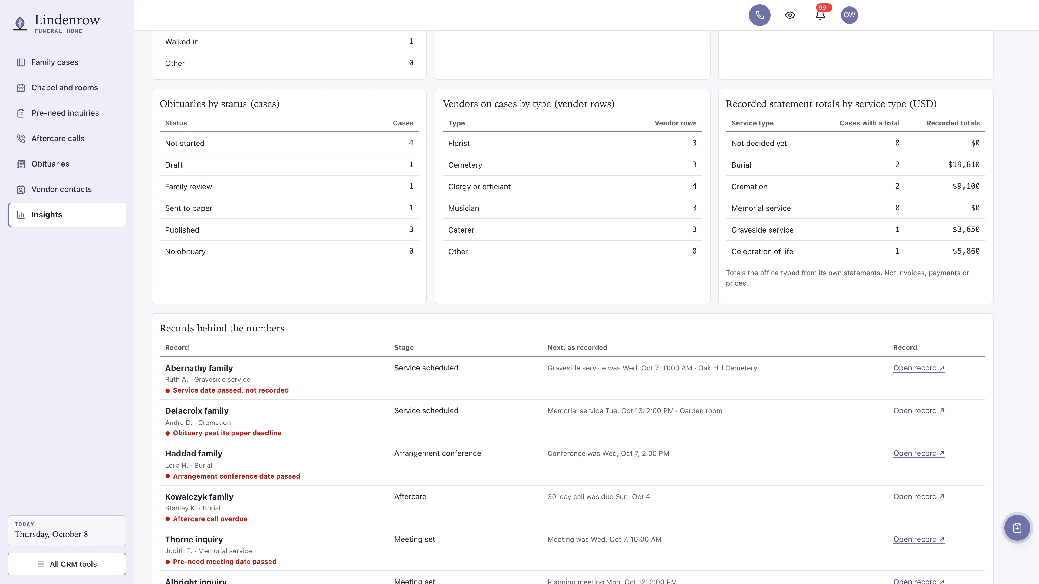Screen dimensions: 1039x584
Task: Open the OW user avatar menu
Action: point(849,15)
